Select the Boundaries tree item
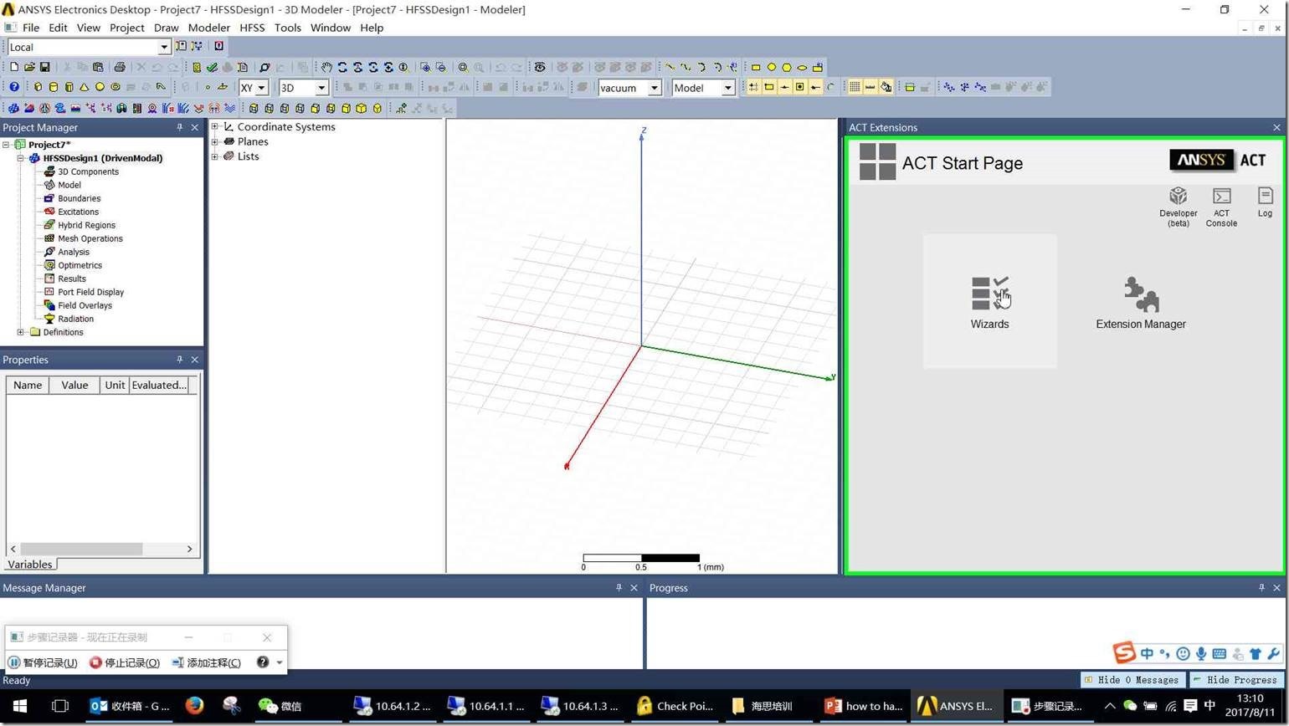The width and height of the screenshot is (1289, 726). tap(79, 198)
